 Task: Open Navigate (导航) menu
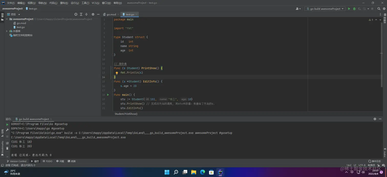pyautogui.click(x=42, y=3)
